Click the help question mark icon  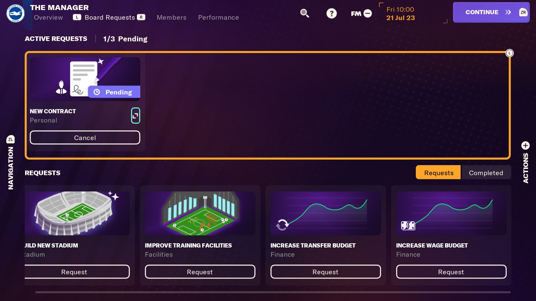pos(332,13)
